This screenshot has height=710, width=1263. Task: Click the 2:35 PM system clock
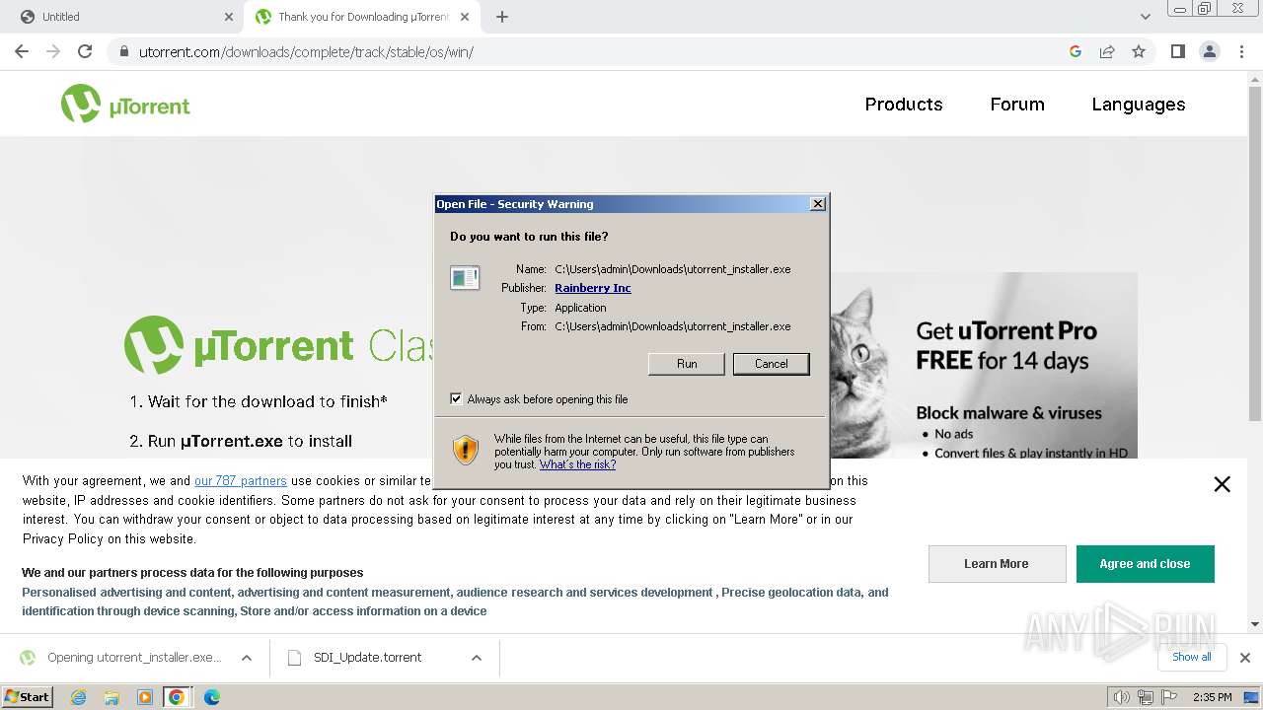click(x=1212, y=697)
